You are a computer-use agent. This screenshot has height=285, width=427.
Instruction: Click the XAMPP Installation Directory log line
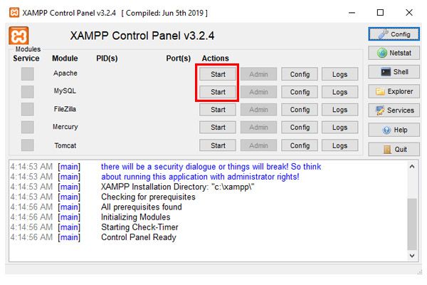(178, 187)
